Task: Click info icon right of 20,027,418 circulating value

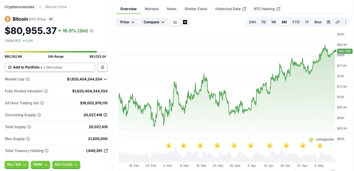Action: pos(105,115)
